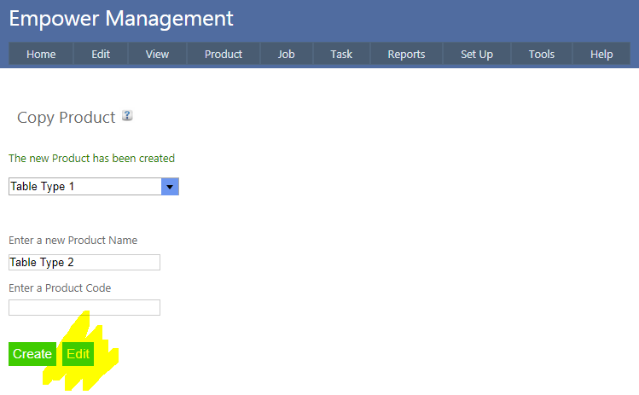This screenshot has height=395, width=639.
Task: Expand the Table Type 1 dropdown arrow
Action: 170,186
